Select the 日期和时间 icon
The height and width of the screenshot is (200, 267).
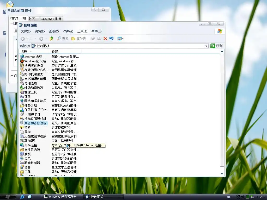pyautogui.click(x=22, y=114)
